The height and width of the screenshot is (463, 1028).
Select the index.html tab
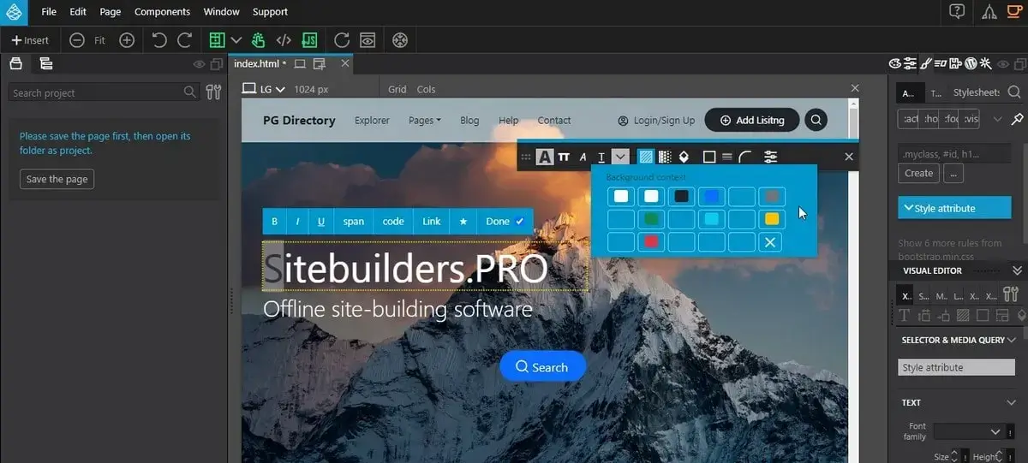pyautogui.click(x=260, y=63)
